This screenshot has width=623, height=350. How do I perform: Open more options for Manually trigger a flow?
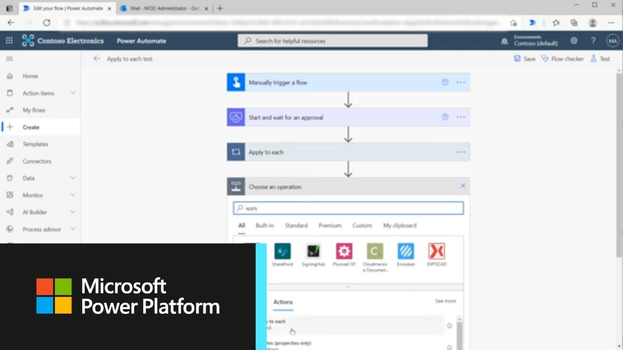tap(460, 82)
